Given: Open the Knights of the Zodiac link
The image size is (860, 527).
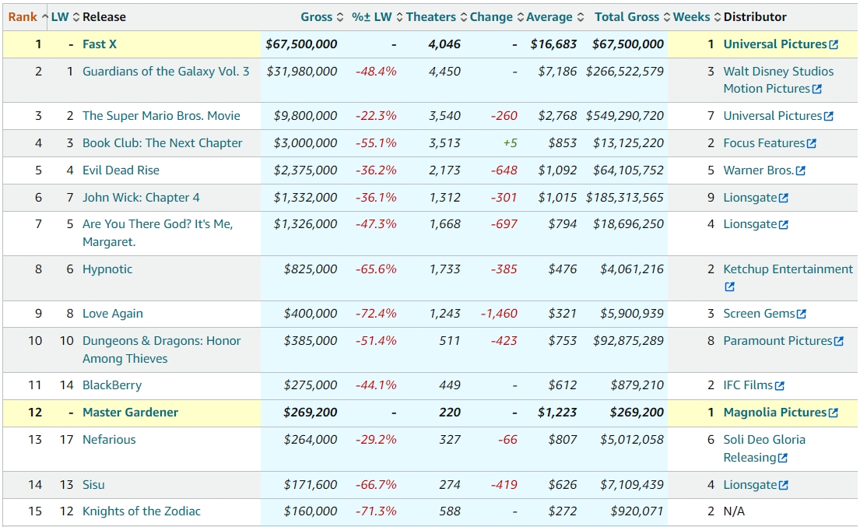Looking at the screenshot, I should click(x=142, y=511).
